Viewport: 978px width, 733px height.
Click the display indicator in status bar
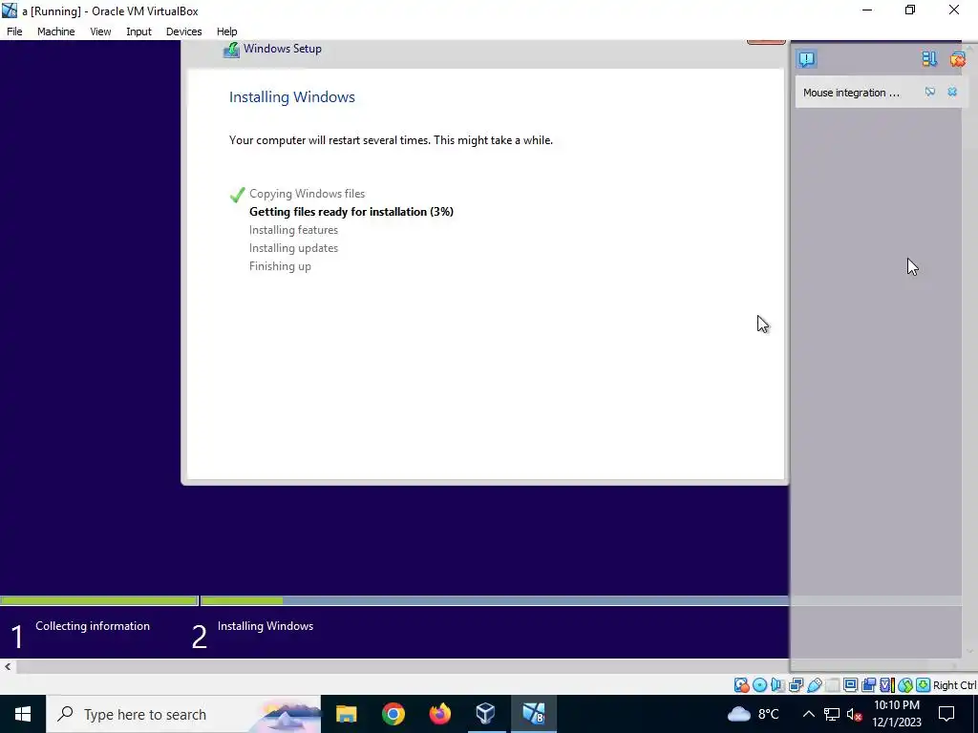(x=850, y=685)
